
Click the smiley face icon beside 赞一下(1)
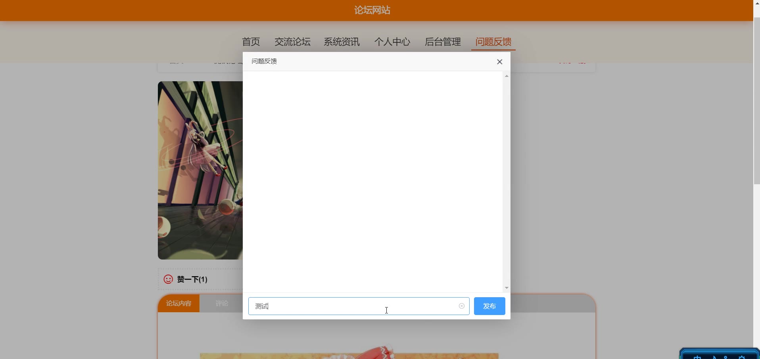(x=168, y=279)
